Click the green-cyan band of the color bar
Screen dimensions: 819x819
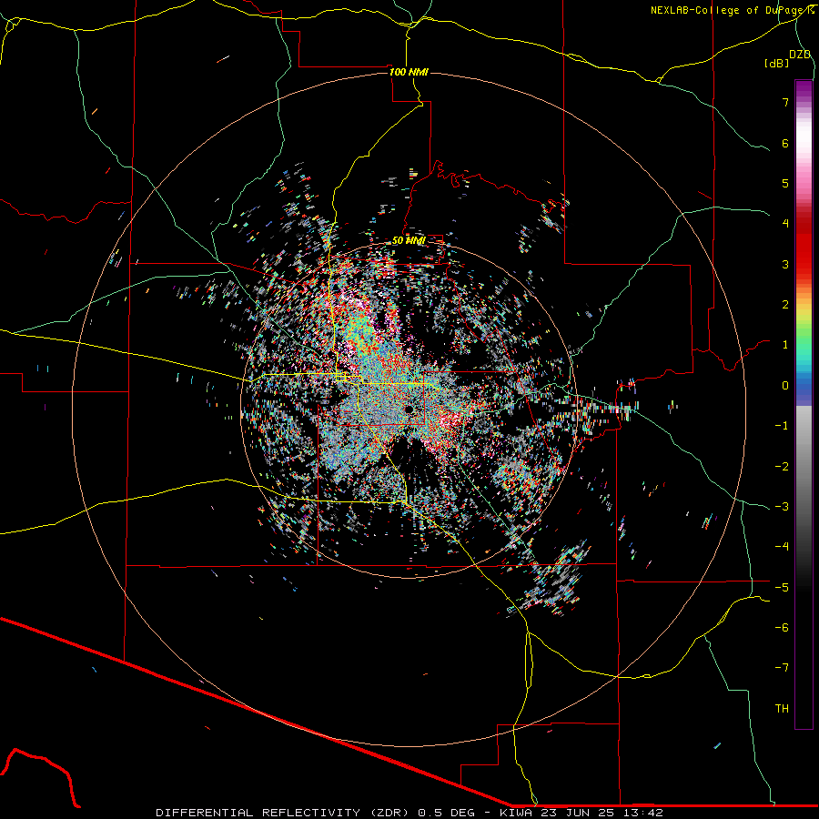pos(804,345)
